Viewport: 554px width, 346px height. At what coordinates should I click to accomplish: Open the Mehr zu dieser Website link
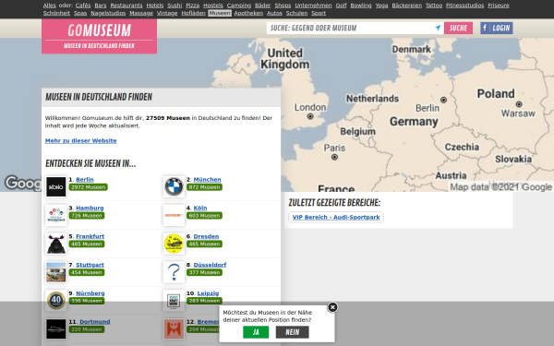click(81, 140)
